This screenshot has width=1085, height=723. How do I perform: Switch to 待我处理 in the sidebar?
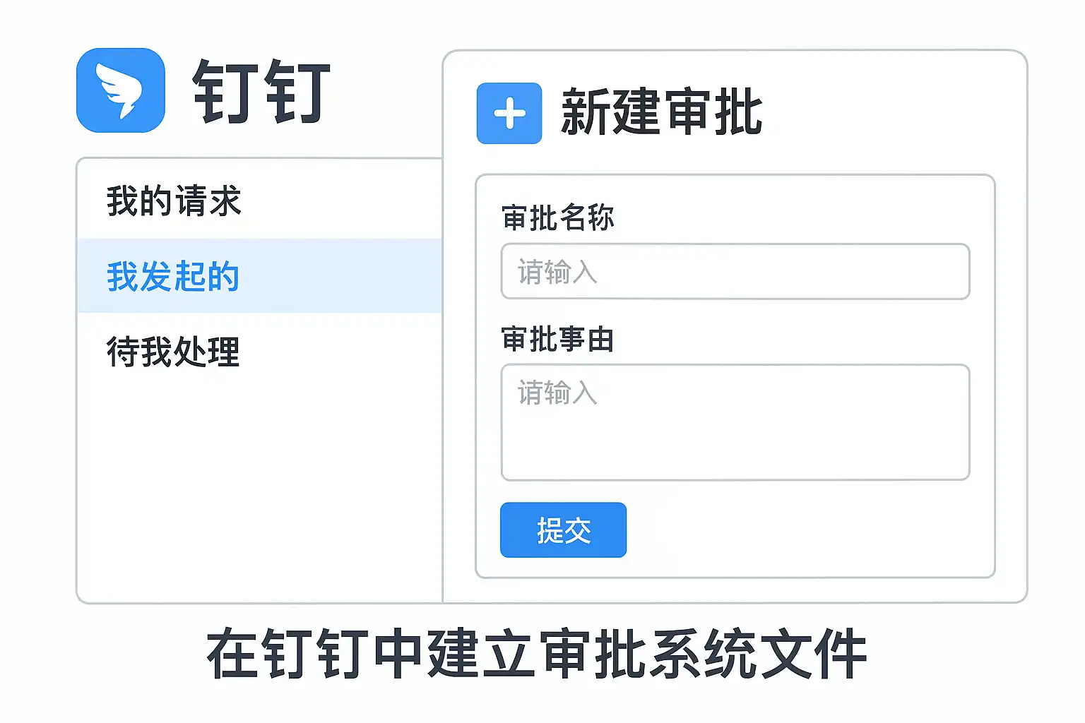[x=174, y=351]
